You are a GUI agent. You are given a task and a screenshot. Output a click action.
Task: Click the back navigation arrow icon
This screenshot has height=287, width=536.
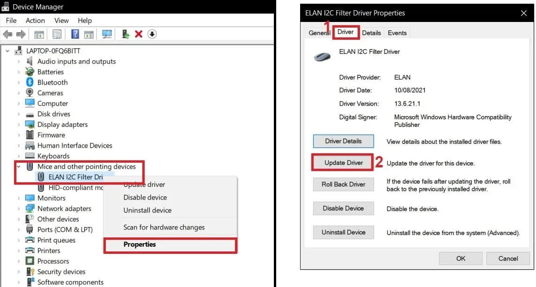pyautogui.click(x=8, y=34)
